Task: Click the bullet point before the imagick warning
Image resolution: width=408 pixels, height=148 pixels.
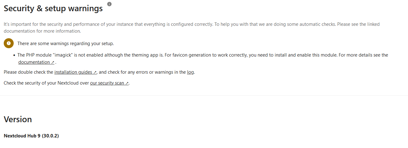Action: pos(14,55)
